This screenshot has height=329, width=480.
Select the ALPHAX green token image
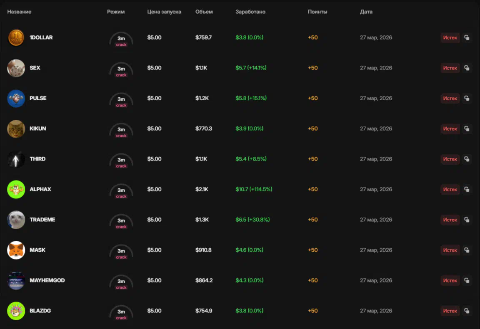[x=16, y=190]
